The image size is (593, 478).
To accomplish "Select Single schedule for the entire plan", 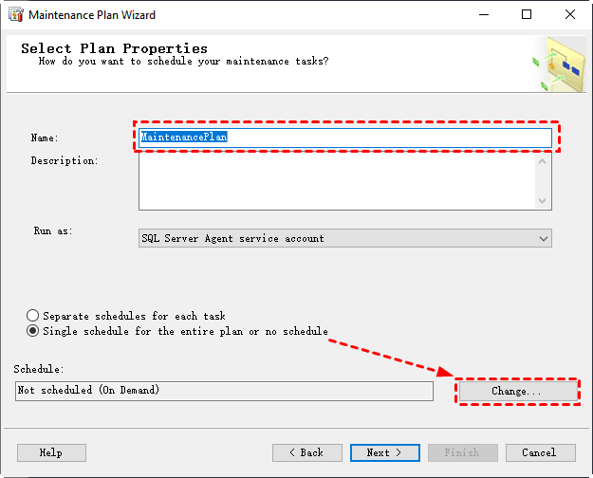I will (34, 331).
